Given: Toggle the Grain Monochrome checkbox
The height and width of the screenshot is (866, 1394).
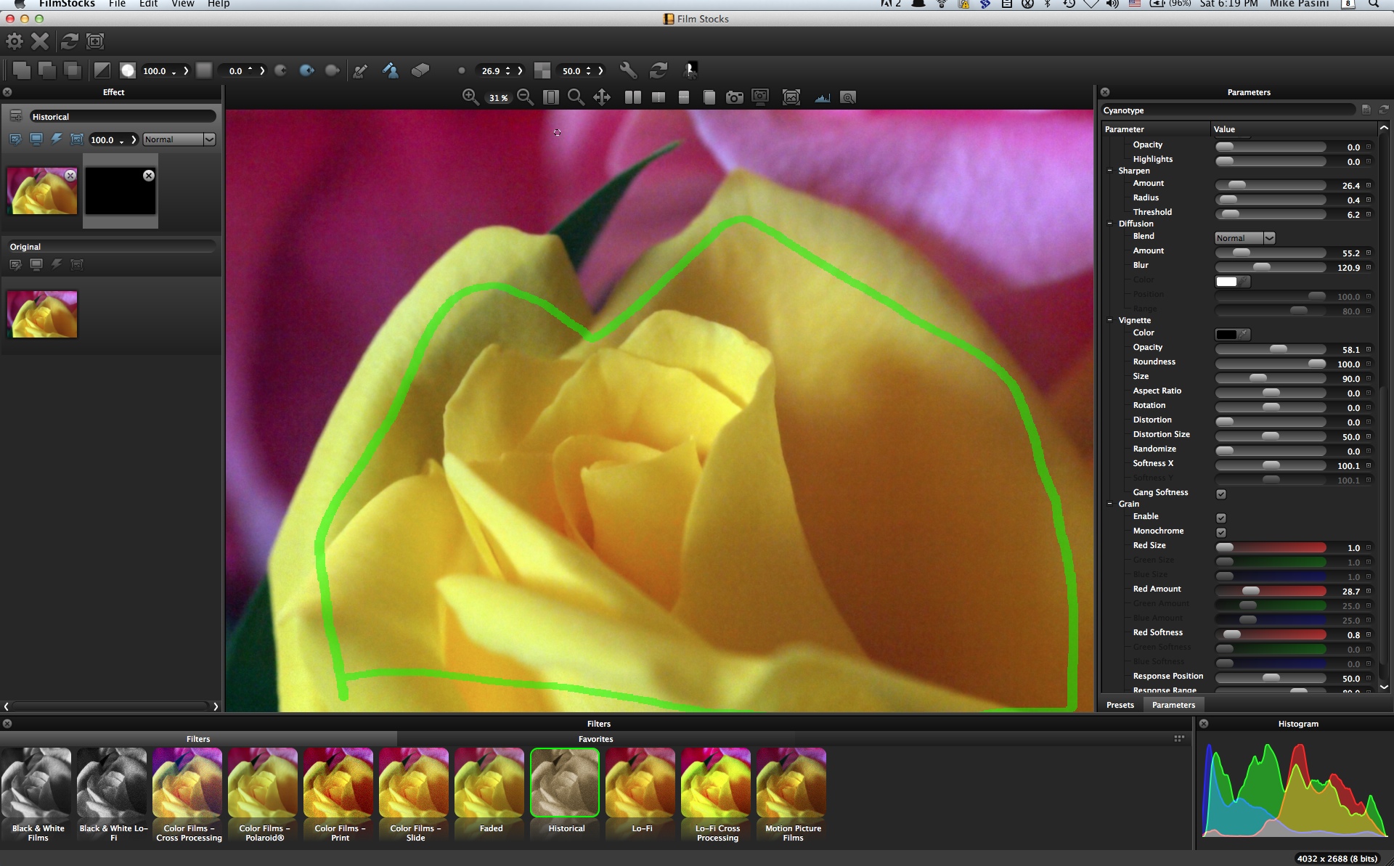Looking at the screenshot, I should coord(1221,533).
